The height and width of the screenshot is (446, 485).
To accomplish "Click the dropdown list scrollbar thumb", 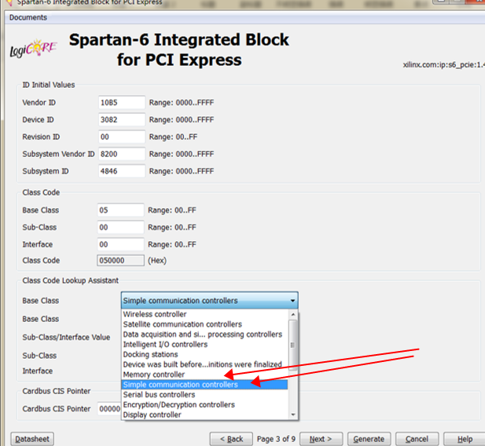I will click(293, 345).
